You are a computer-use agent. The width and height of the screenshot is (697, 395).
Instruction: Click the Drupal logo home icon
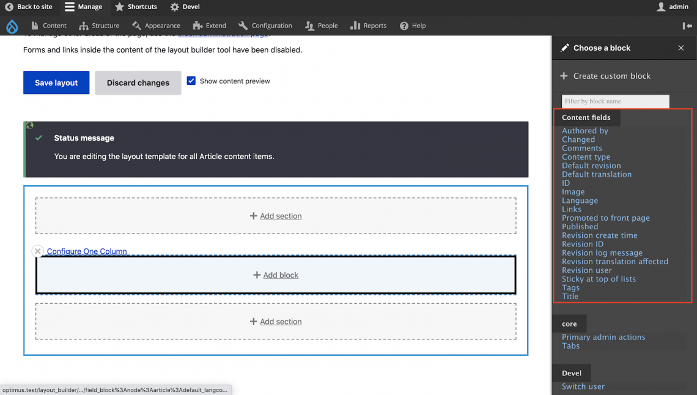12,26
